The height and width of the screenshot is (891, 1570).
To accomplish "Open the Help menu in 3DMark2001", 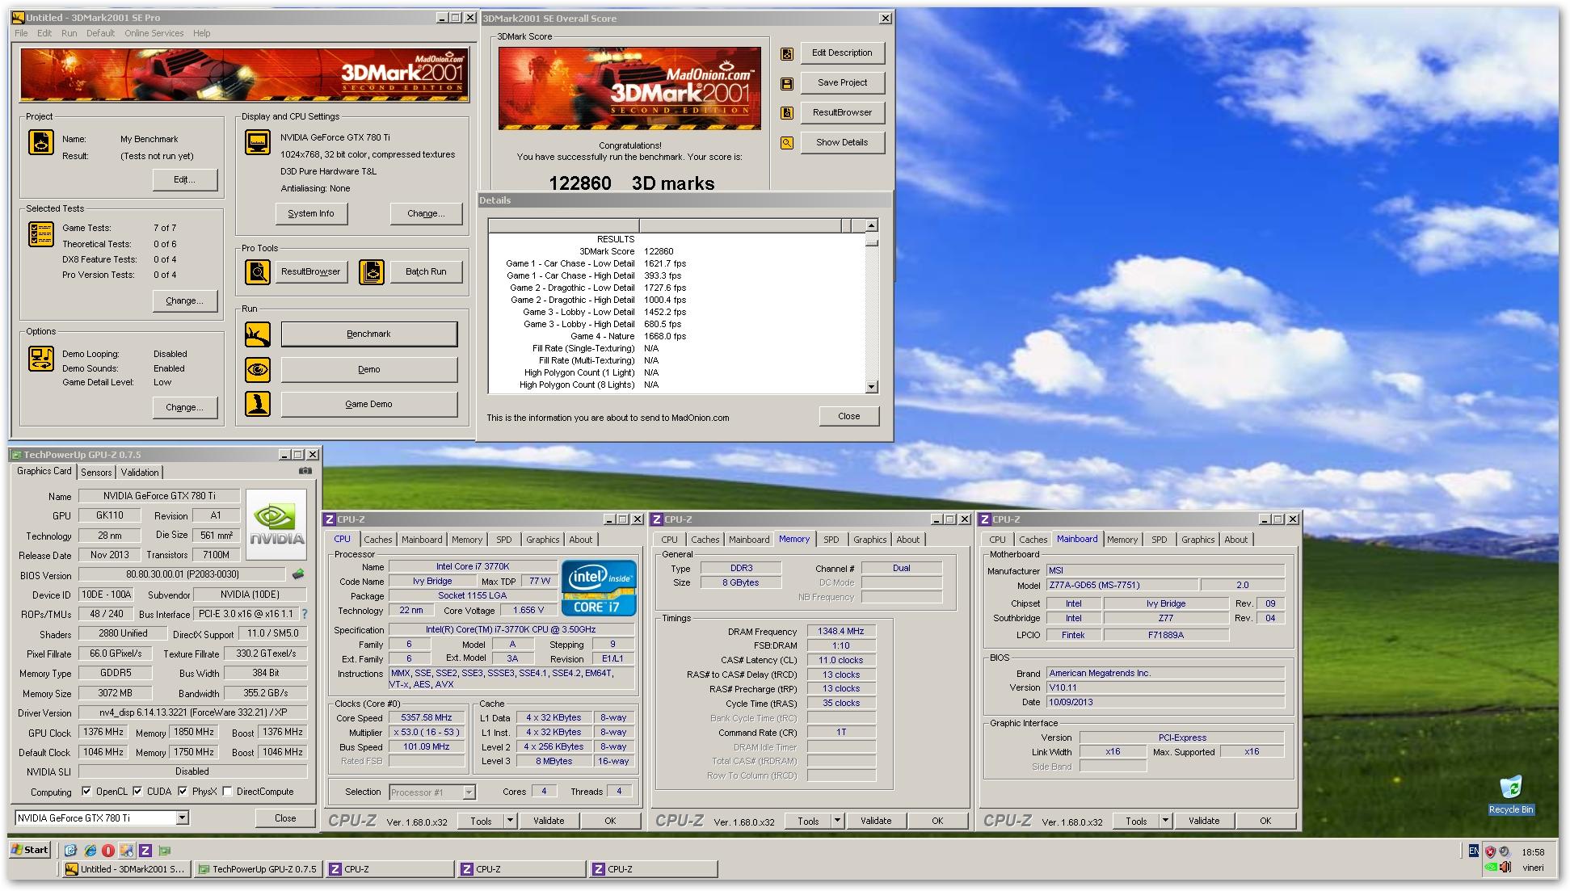I will click(x=201, y=33).
